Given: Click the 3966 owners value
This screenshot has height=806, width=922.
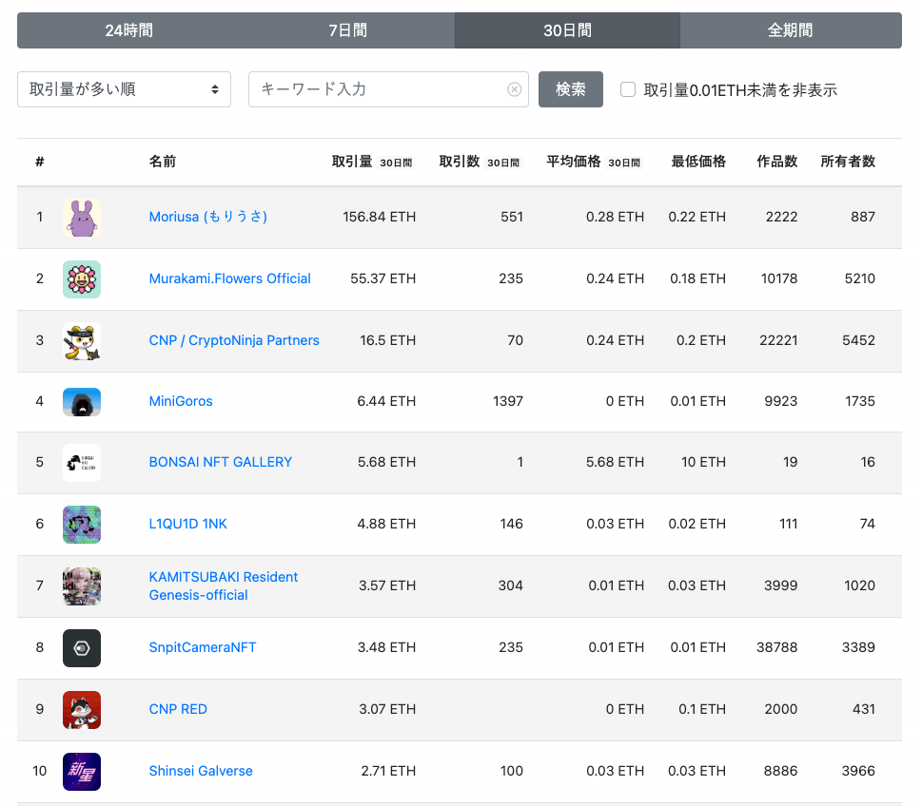Looking at the screenshot, I should pyautogui.click(x=858, y=771).
